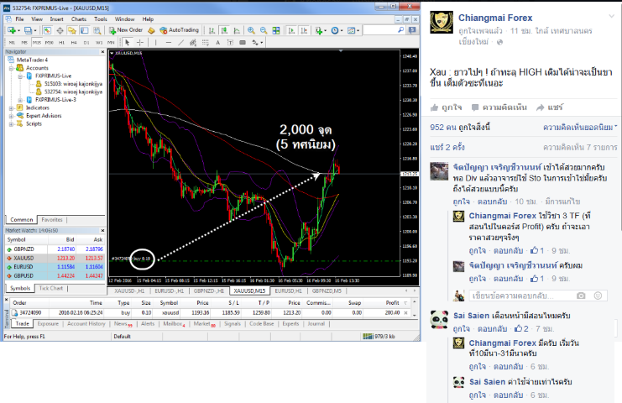622x403 pixels.
Task: Like the post with thumbs-up button
Action: 446,107
